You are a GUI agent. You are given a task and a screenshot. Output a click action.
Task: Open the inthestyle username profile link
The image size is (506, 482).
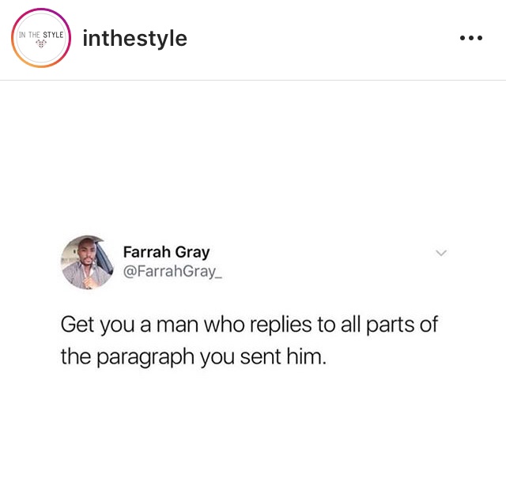(135, 39)
